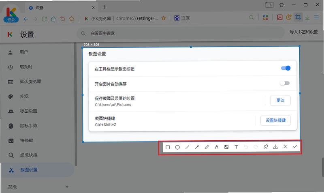Click the 登录 login button
The width and height of the screenshot is (324, 193).
point(11,19)
